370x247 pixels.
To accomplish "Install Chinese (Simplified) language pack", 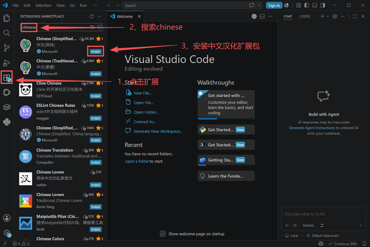I will 96,51.
